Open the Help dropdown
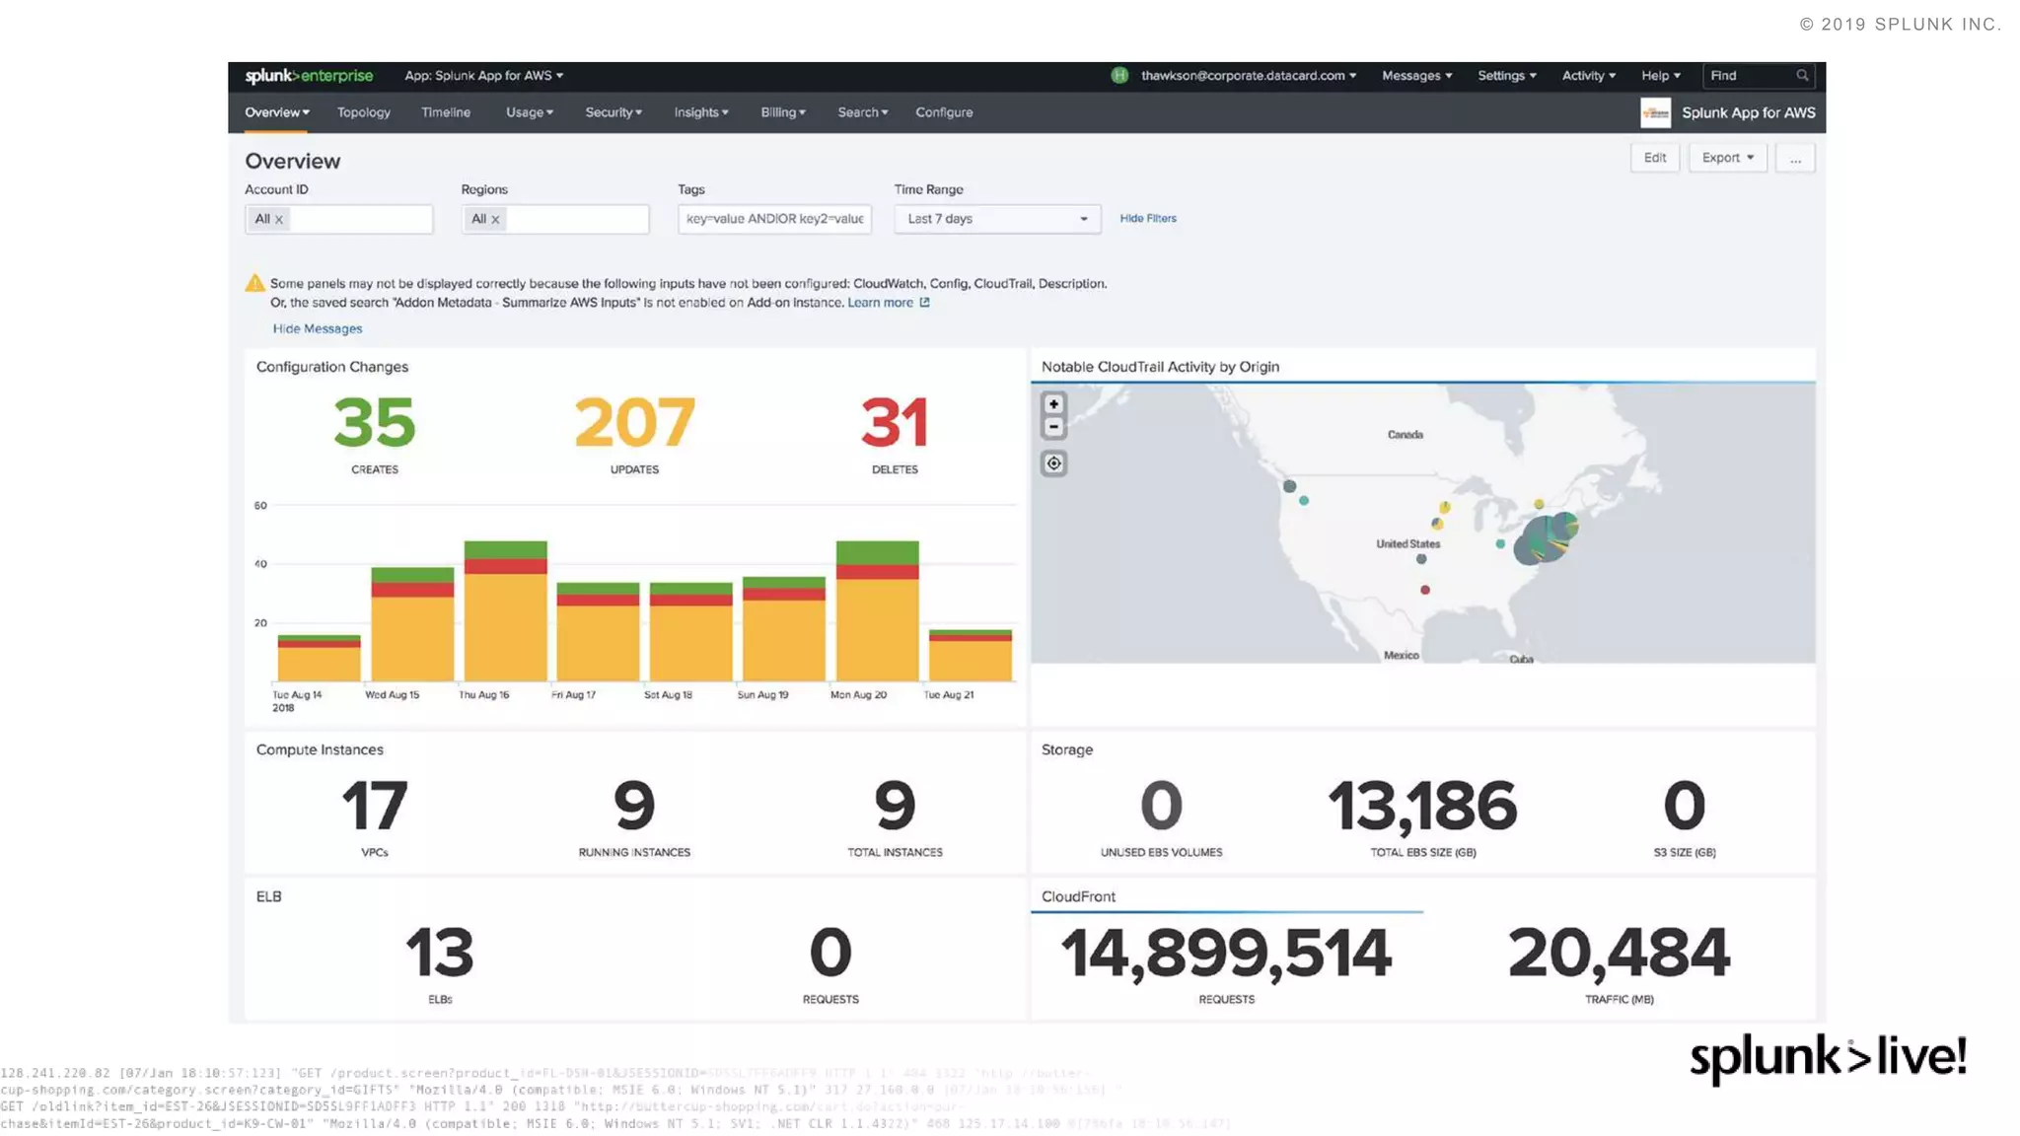 pos(1660,76)
